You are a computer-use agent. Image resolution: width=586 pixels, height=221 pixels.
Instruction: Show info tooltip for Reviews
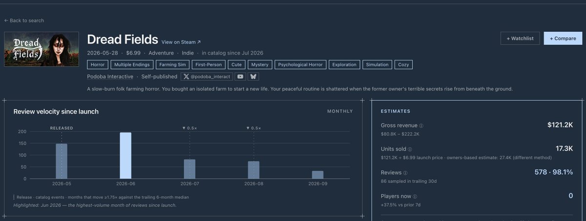pos(405,173)
